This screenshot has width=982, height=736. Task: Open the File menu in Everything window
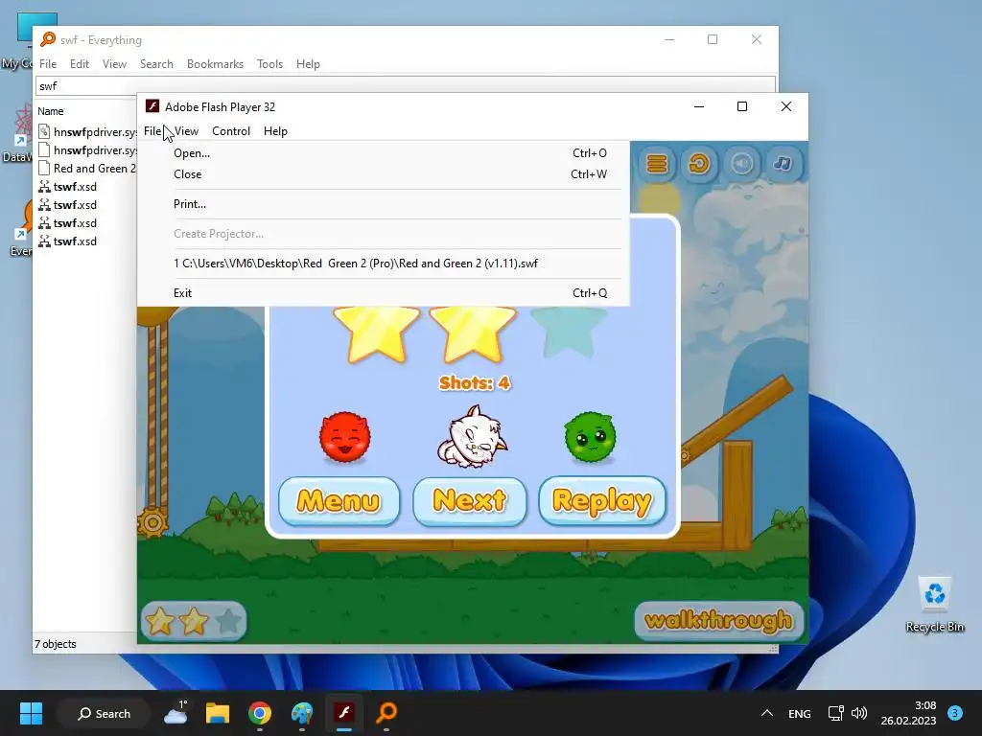(48, 64)
